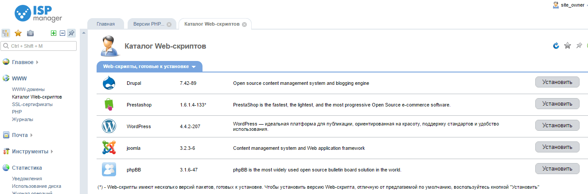Open the clipboard list icon in the sidebar
The width and height of the screenshot is (588, 194).
coord(30,33)
